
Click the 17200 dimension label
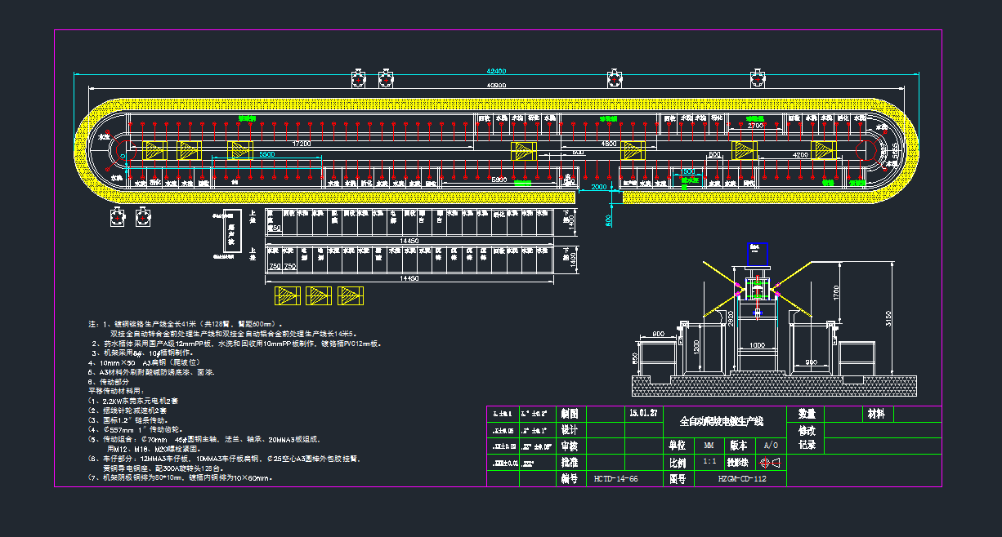coord(302,144)
